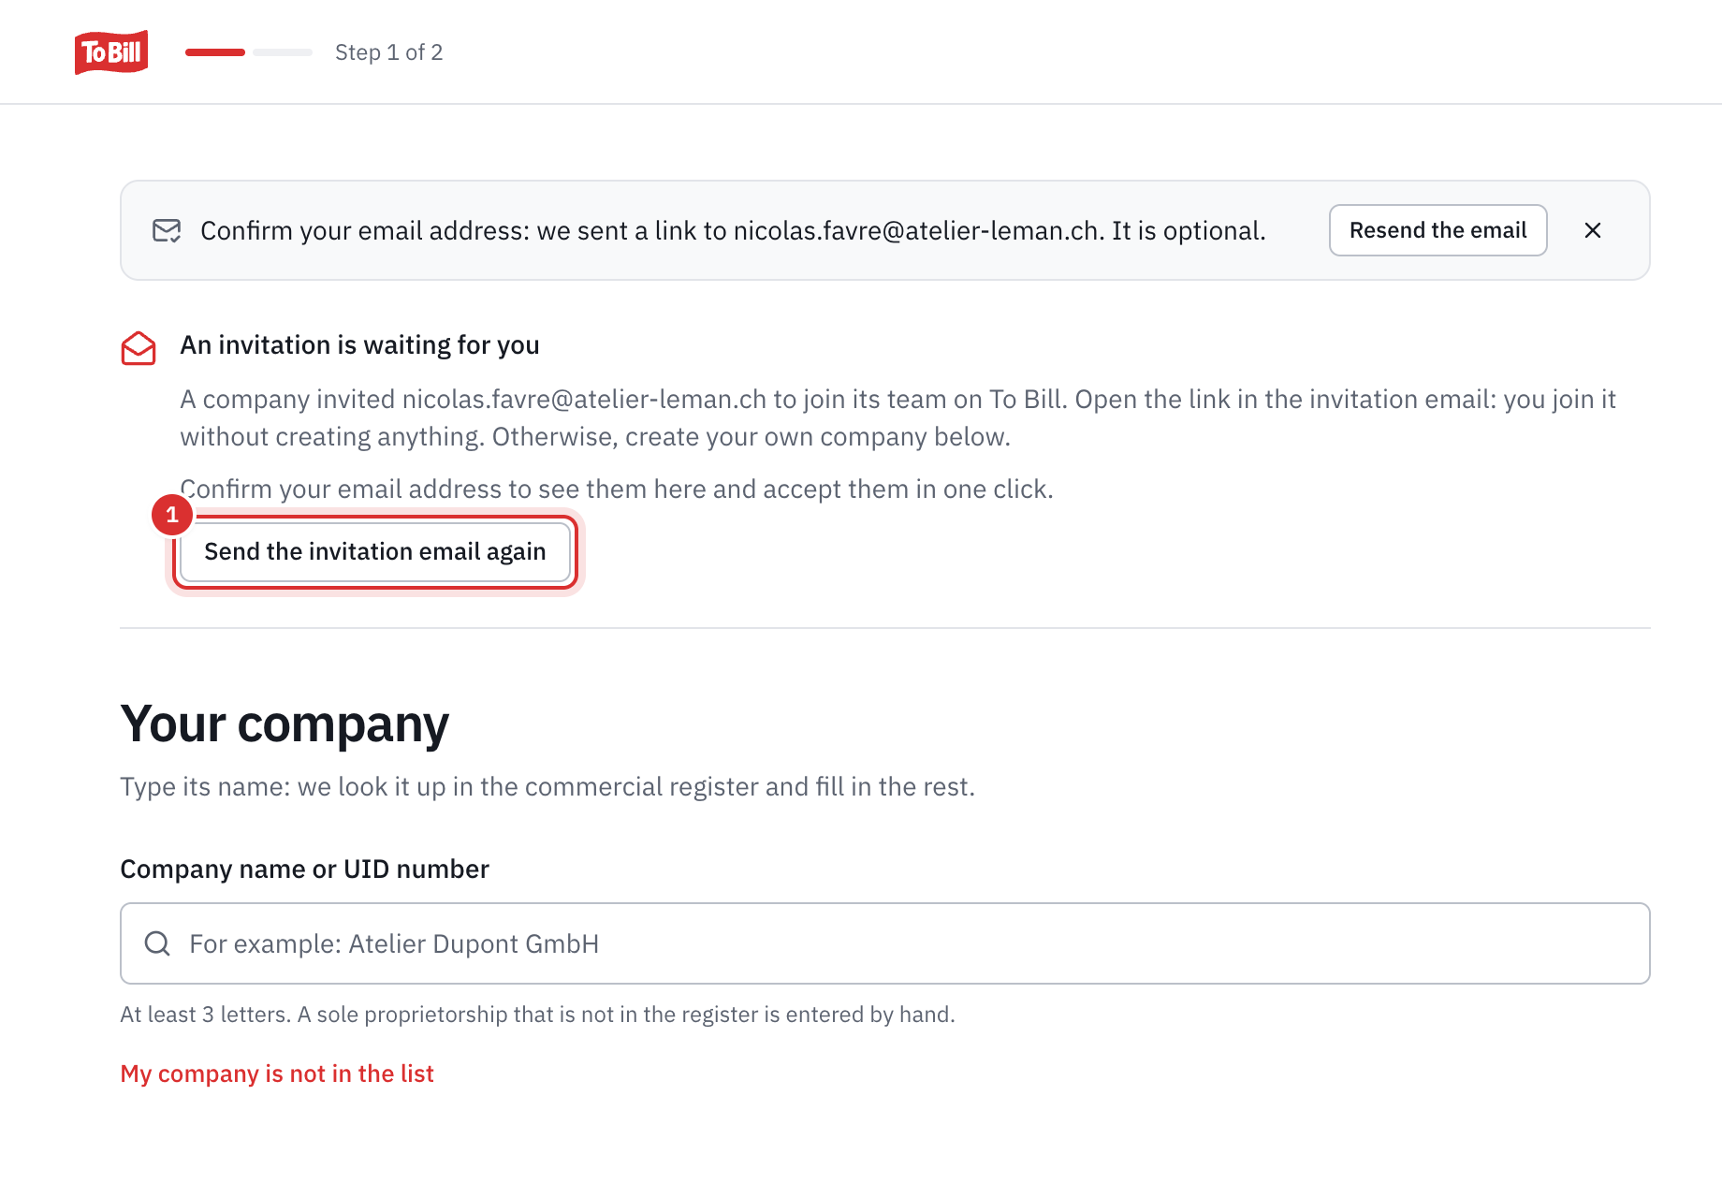Image resolution: width=1722 pixels, height=1198 pixels.
Task: Click the At least 3 letters hint text
Action: pyautogui.click(x=537, y=1015)
